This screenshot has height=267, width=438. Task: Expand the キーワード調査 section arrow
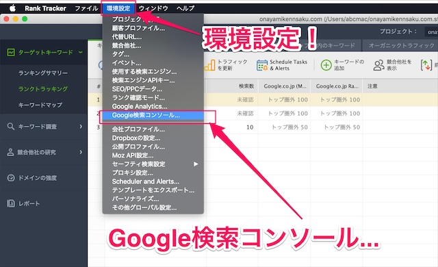point(81,127)
